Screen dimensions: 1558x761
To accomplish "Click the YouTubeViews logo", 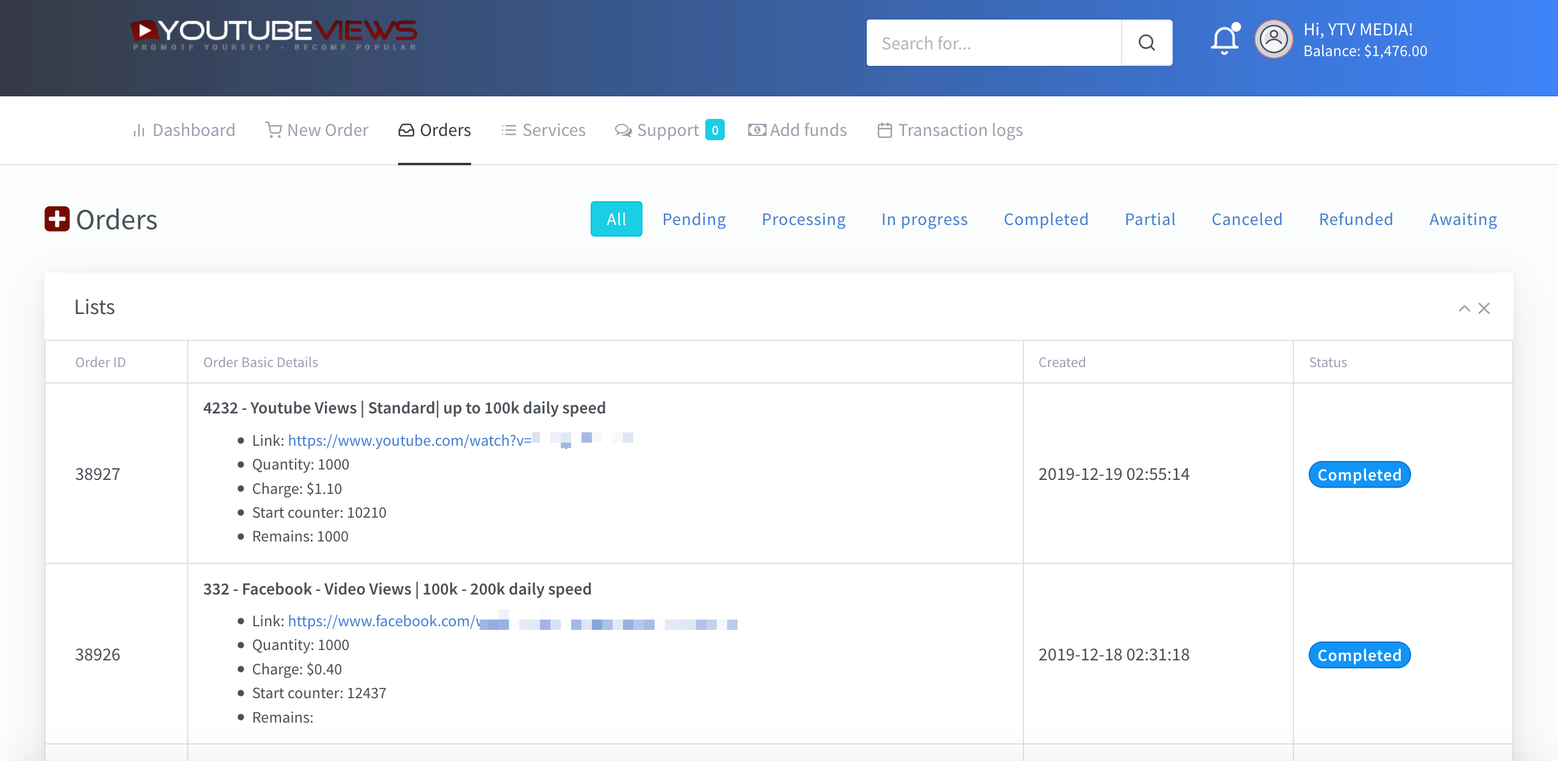I will [x=274, y=35].
